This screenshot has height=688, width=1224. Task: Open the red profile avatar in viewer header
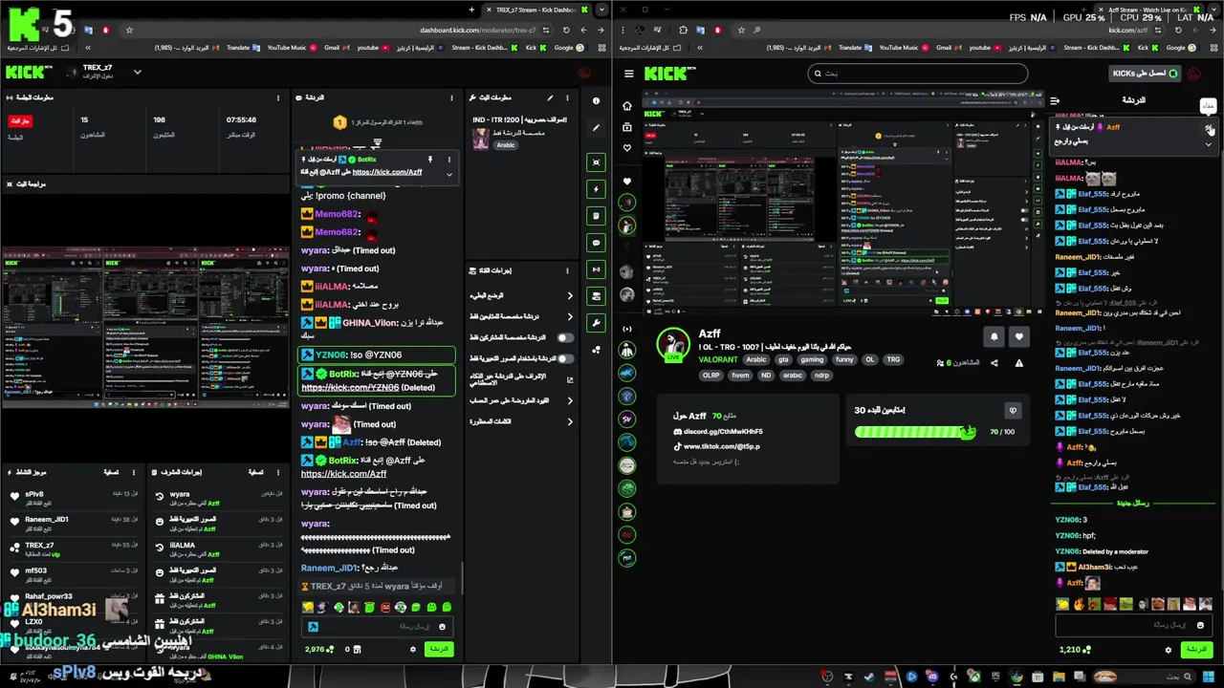click(x=1195, y=74)
